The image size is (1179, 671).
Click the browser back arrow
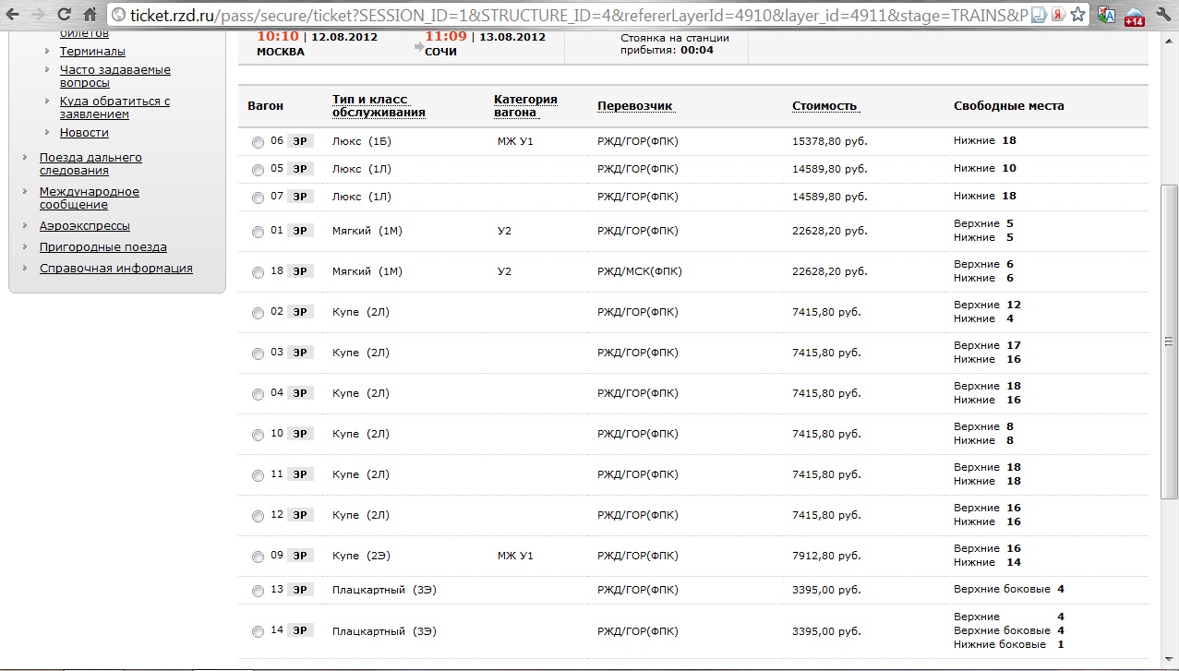tap(13, 15)
